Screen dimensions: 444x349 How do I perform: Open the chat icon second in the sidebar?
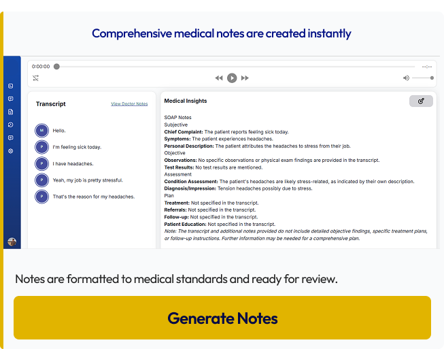point(11,99)
